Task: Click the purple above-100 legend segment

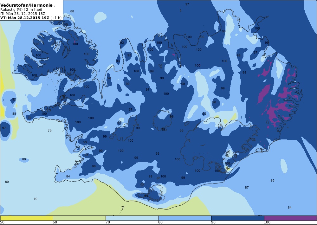Action: click(x=290, y=218)
